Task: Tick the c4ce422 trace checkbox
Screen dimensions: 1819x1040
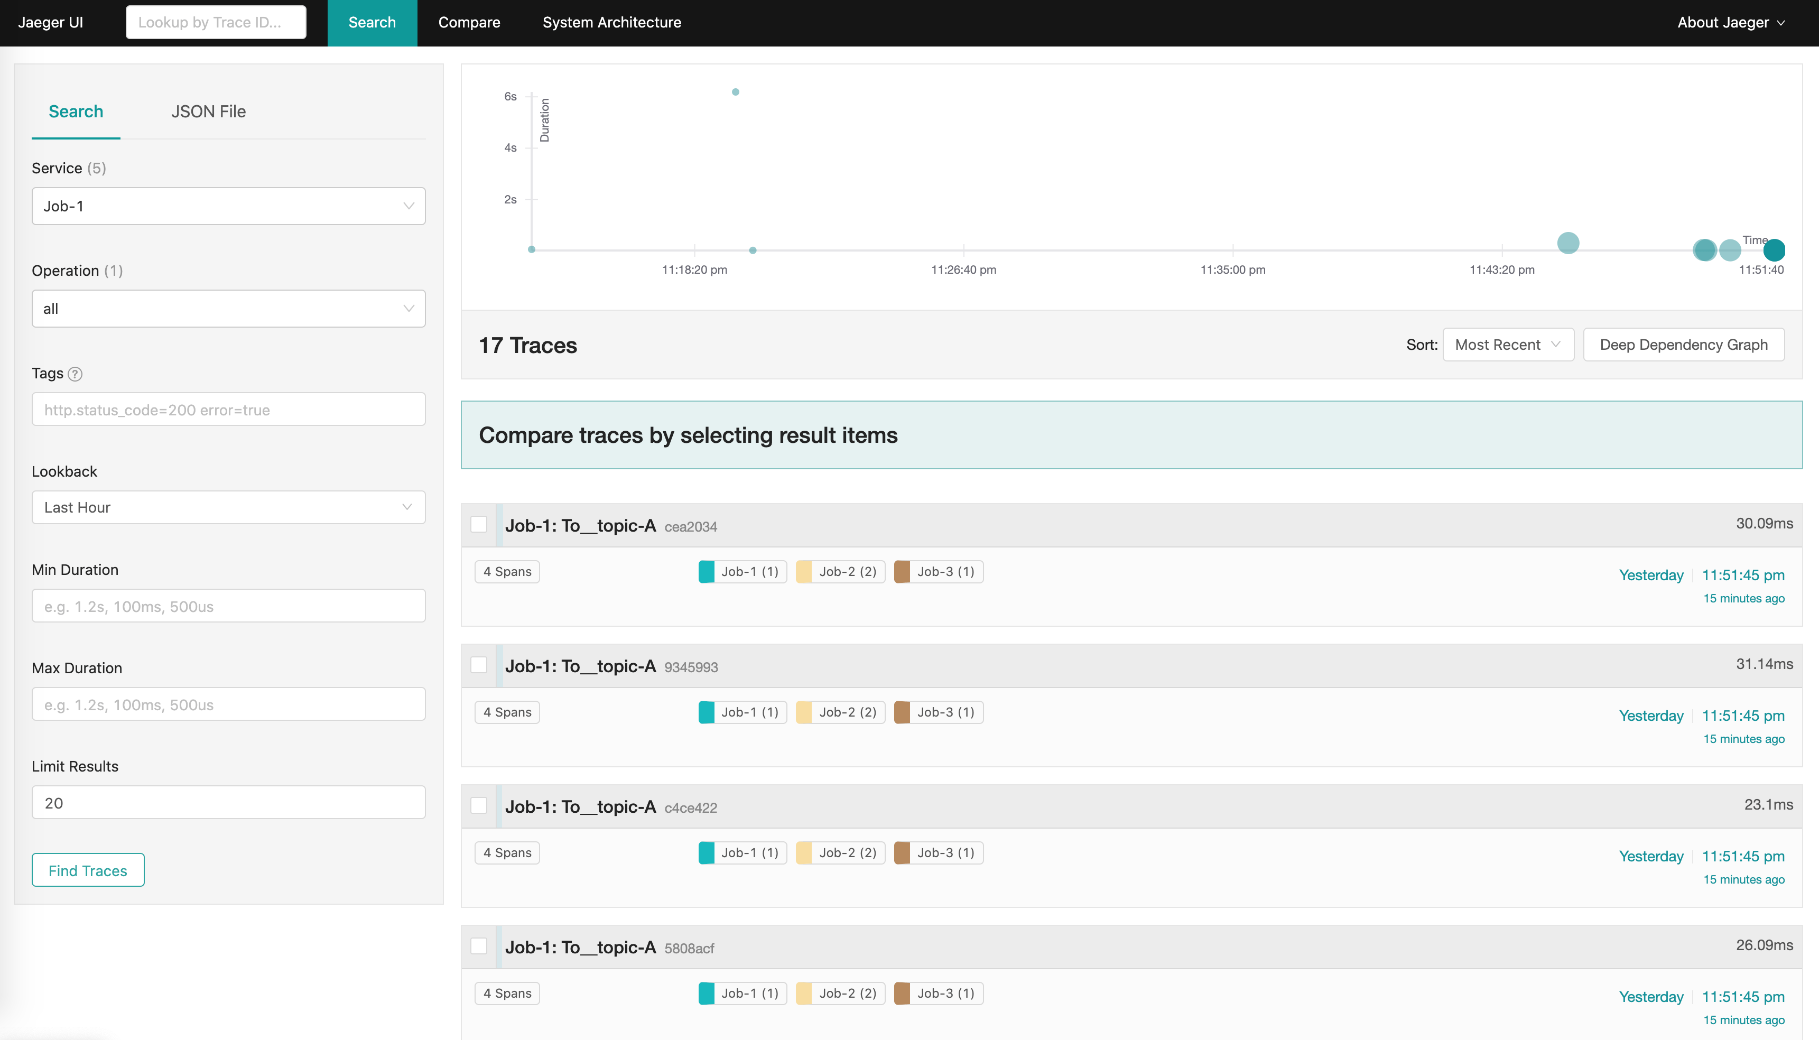Action: pos(478,806)
